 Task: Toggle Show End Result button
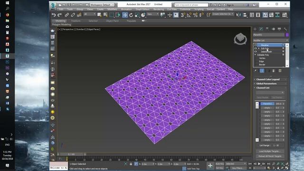click(262, 71)
